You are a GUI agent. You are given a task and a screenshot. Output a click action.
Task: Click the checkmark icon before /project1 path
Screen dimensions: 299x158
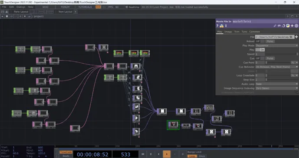[x=29, y=16]
